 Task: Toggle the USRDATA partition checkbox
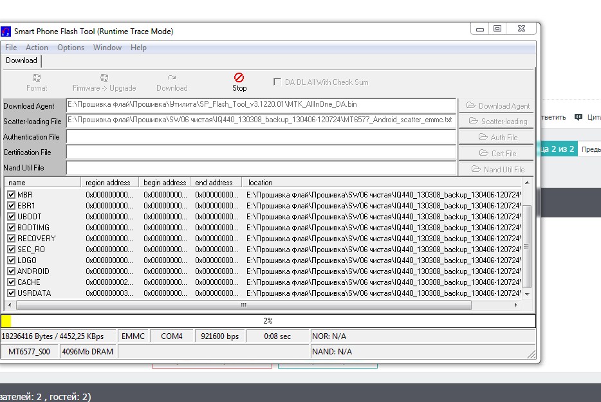tap(11, 293)
